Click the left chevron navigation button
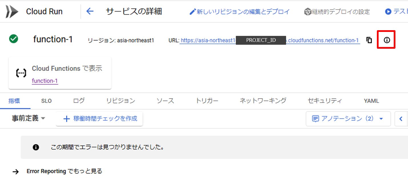This screenshot has width=408, height=190. [401, 119]
